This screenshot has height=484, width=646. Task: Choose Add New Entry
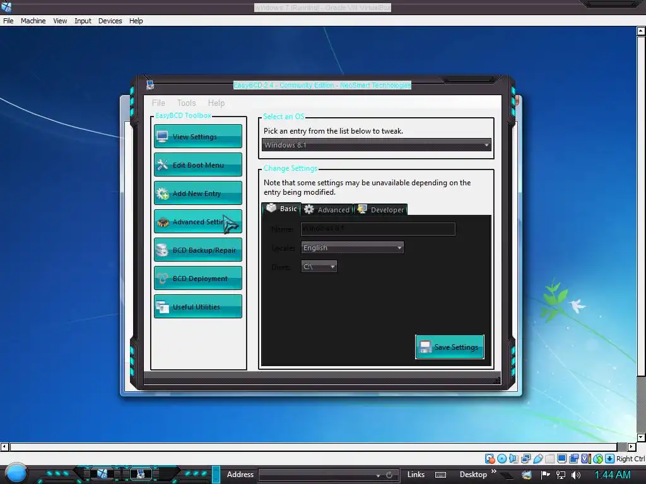coord(197,193)
